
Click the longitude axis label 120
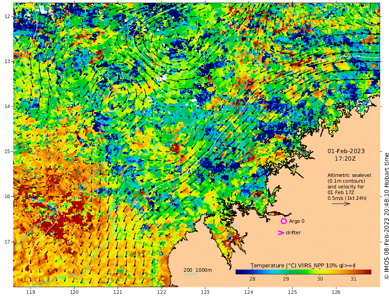coord(74,292)
